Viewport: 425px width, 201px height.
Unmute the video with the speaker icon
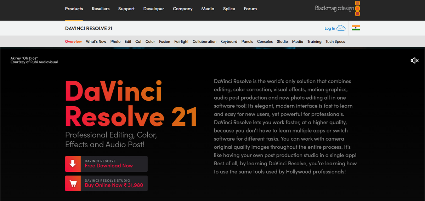(414, 61)
